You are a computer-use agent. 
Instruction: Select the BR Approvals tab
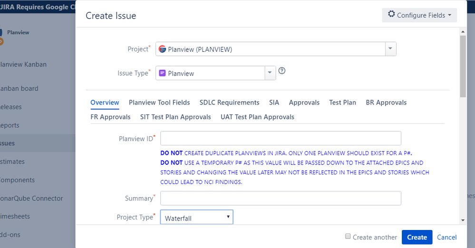(386, 102)
